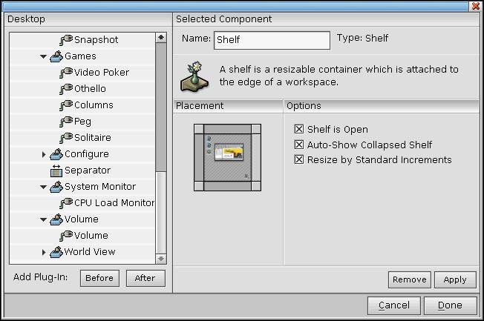This screenshot has height=321, width=484.
Task: Click the Name text field
Action: click(x=272, y=40)
